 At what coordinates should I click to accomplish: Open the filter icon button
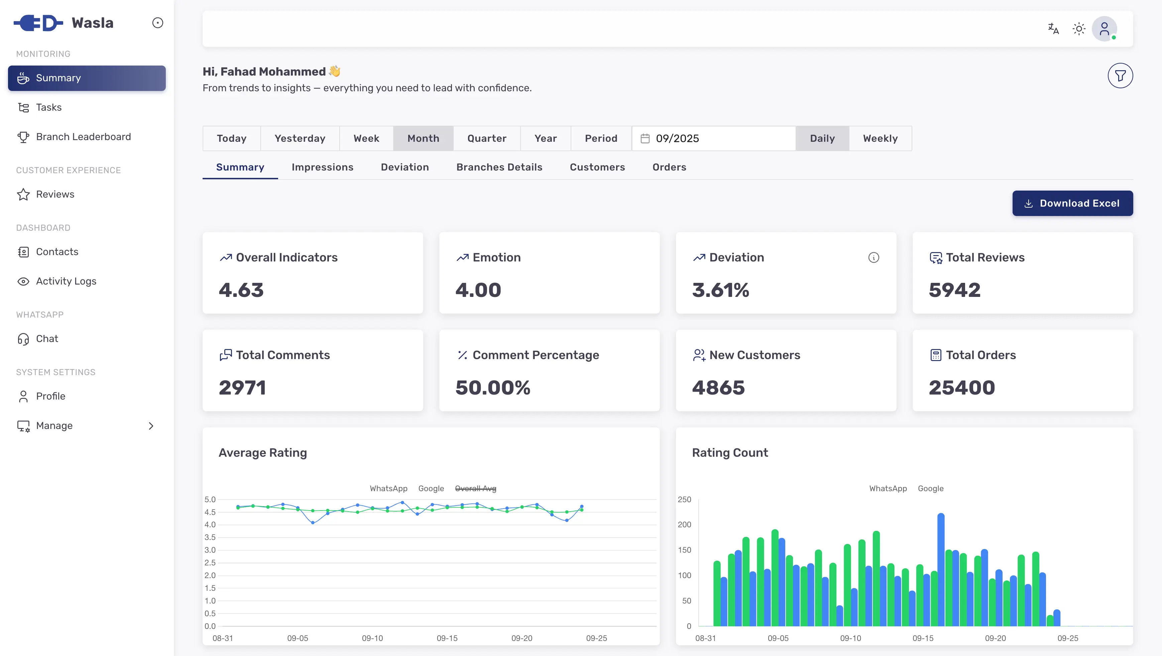point(1120,76)
